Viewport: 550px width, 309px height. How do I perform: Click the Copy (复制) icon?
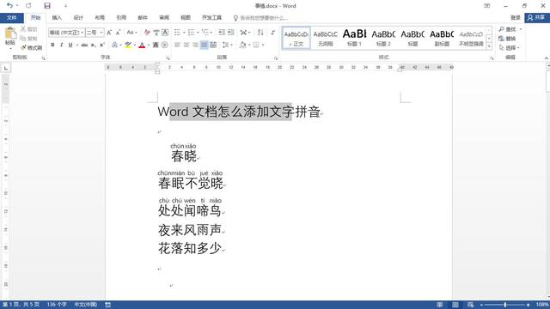[23, 38]
